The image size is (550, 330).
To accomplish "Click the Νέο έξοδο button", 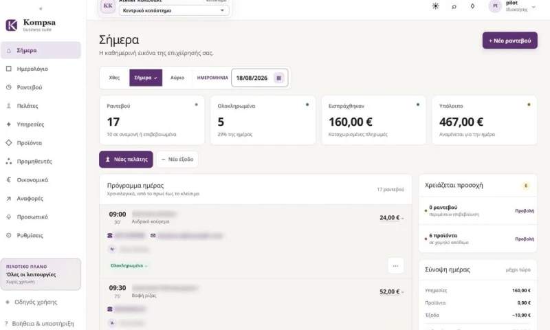I will tap(177, 159).
